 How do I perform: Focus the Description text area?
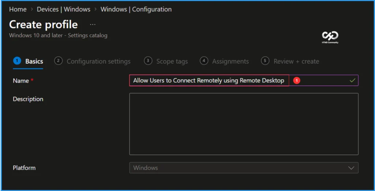click(x=244, y=124)
